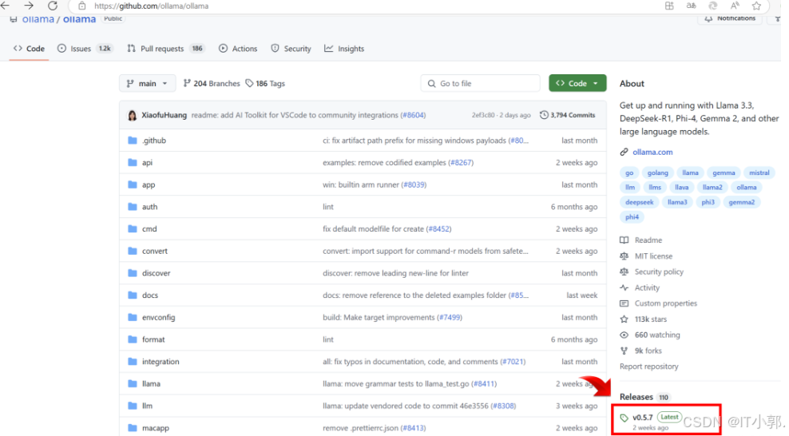Image resolution: width=789 pixels, height=436 pixels.
Task: Click the Notifications button
Action: tap(730, 18)
